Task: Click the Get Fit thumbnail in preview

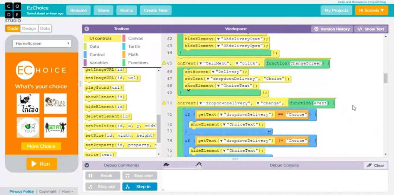Action: tap(55, 127)
